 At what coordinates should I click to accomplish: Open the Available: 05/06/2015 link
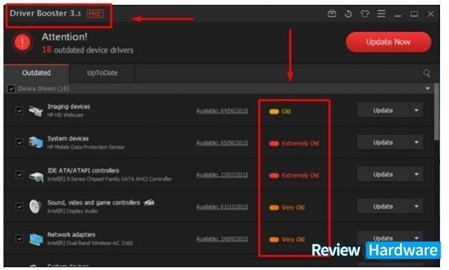[x=222, y=142]
